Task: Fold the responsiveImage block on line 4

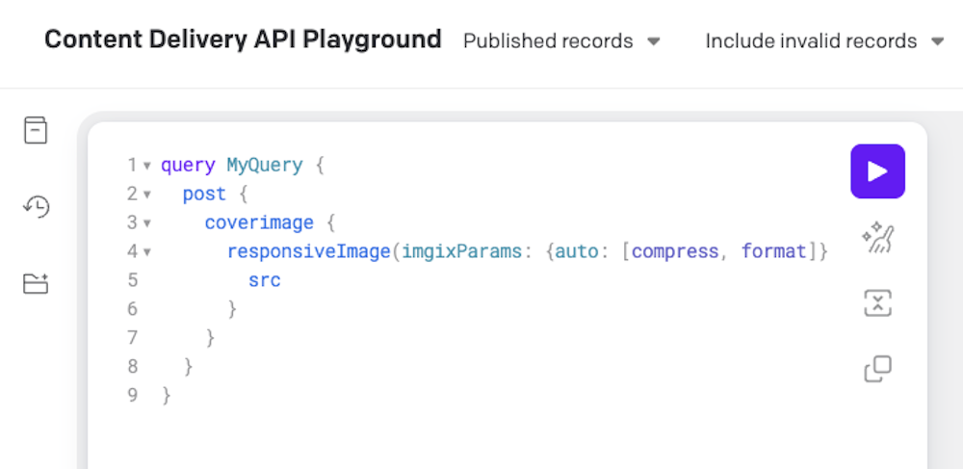Action: [147, 252]
